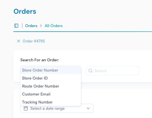Image resolution: width=152 pixels, height=118 pixels.
Task: Click the magnifier icon in Search box
Action: click(90, 71)
